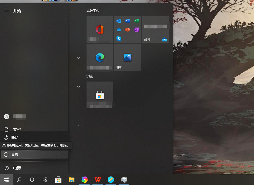Viewport: 254px width, 185px height.
Task: Switch to WPS Office on the taskbar
Action: (x=98, y=180)
